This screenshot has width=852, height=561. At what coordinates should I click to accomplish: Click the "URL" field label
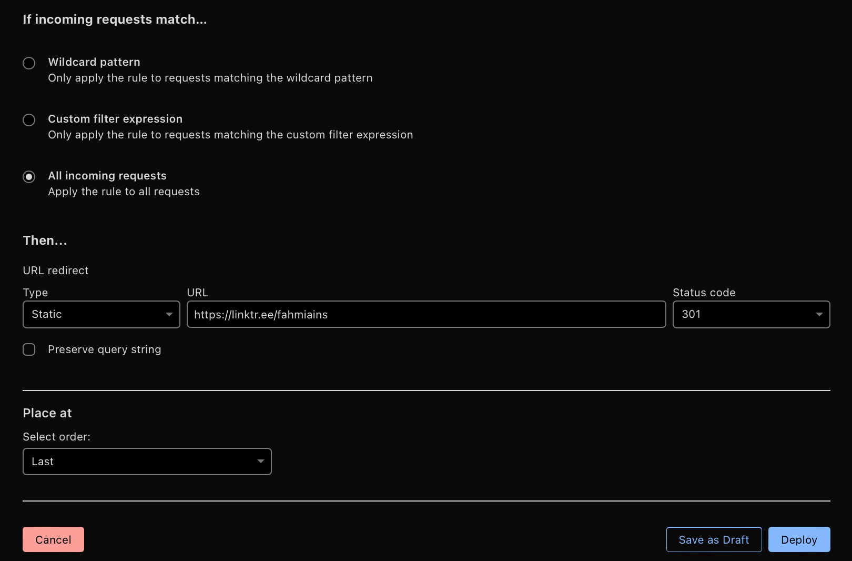[x=197, y=293]
